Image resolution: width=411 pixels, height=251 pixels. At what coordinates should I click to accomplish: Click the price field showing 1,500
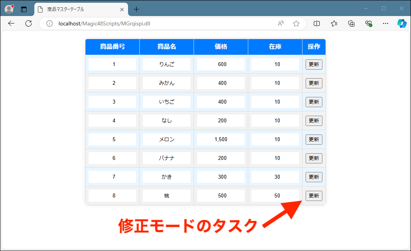point(221,140)
